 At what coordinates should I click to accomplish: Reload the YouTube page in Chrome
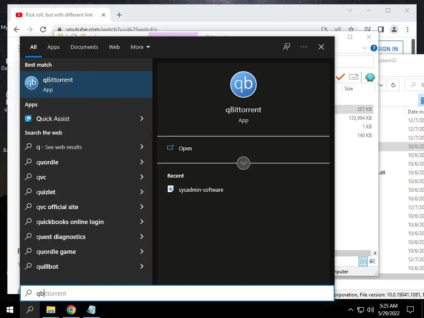pyautogui.click(x=43, y=29)
